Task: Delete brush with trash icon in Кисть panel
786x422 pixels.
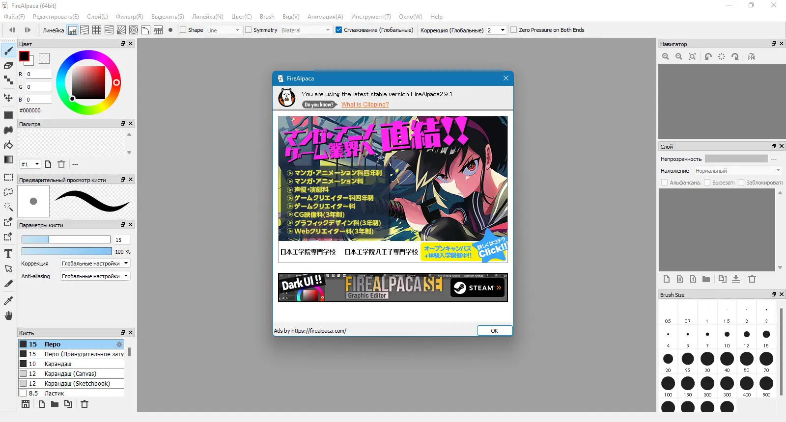Action: point(84,404)
